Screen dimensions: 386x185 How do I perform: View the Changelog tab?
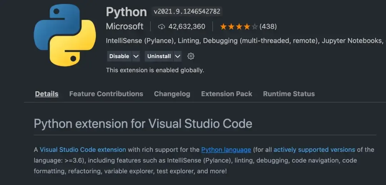172,94
